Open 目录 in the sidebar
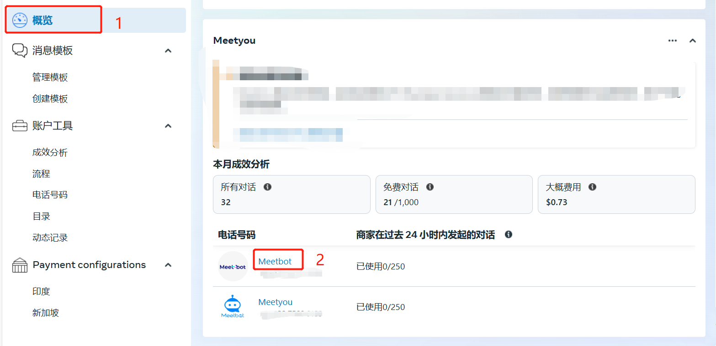 click(41, 216)
